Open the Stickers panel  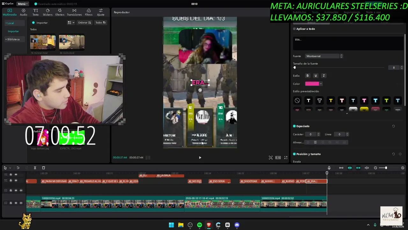(x=47, y=12)
